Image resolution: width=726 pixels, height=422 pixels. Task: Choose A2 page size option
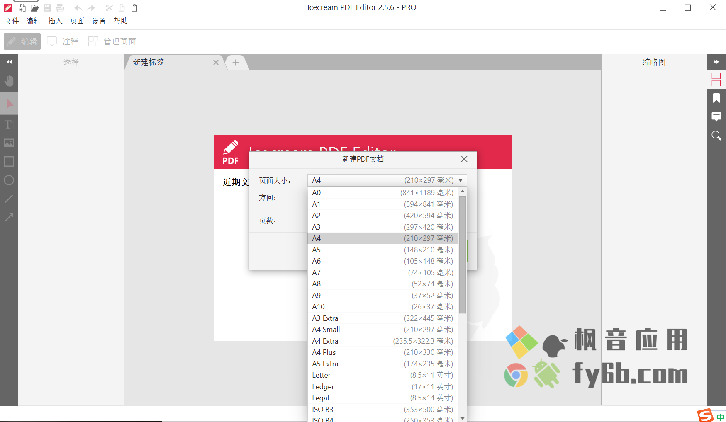[x=383, y=216]
